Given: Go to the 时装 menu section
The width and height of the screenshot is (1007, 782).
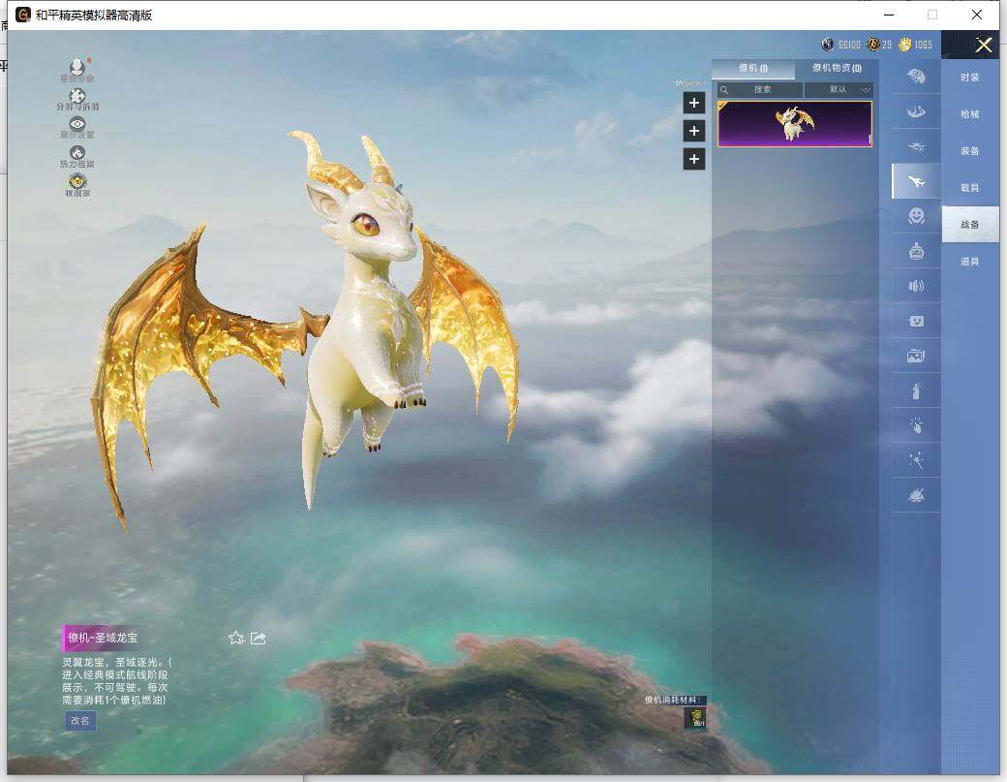Looking at the screenshot, I should click(x=969, y=78).
